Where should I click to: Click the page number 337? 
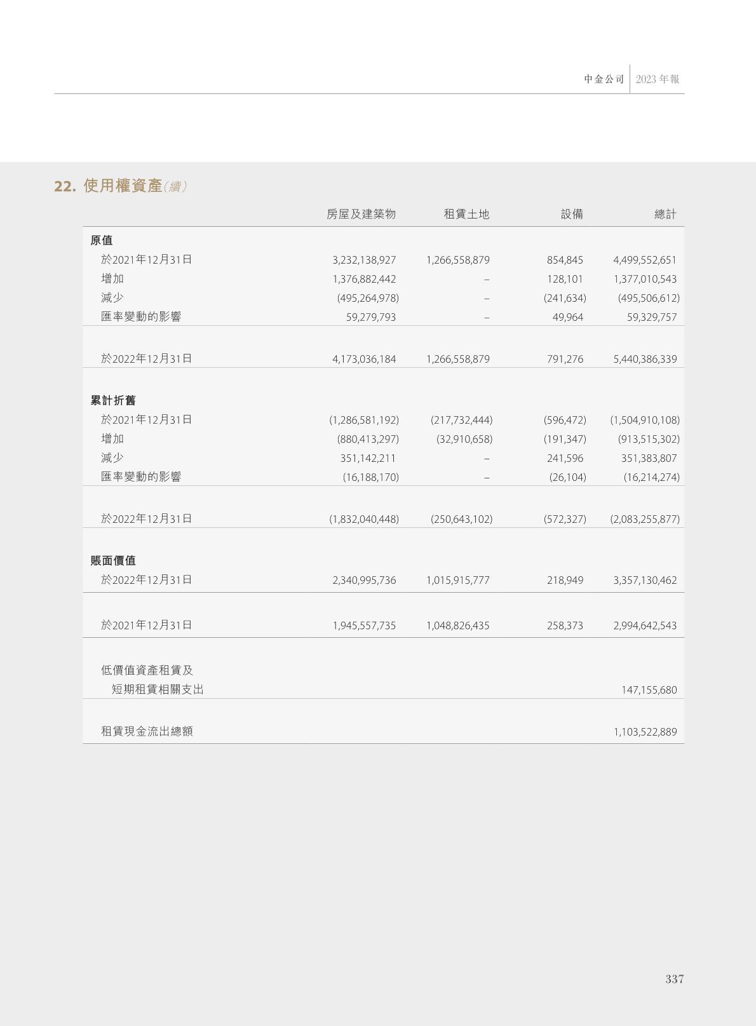674,980
